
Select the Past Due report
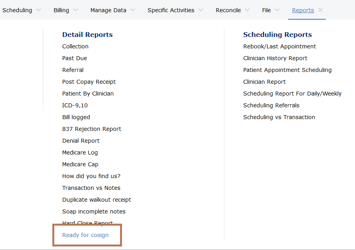coord(74,58)
